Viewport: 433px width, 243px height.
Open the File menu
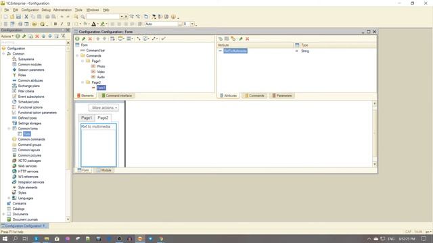click(x=6, y=10)
